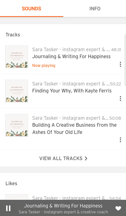Open Finding Your Why track artwork

(x=17, y=91)
